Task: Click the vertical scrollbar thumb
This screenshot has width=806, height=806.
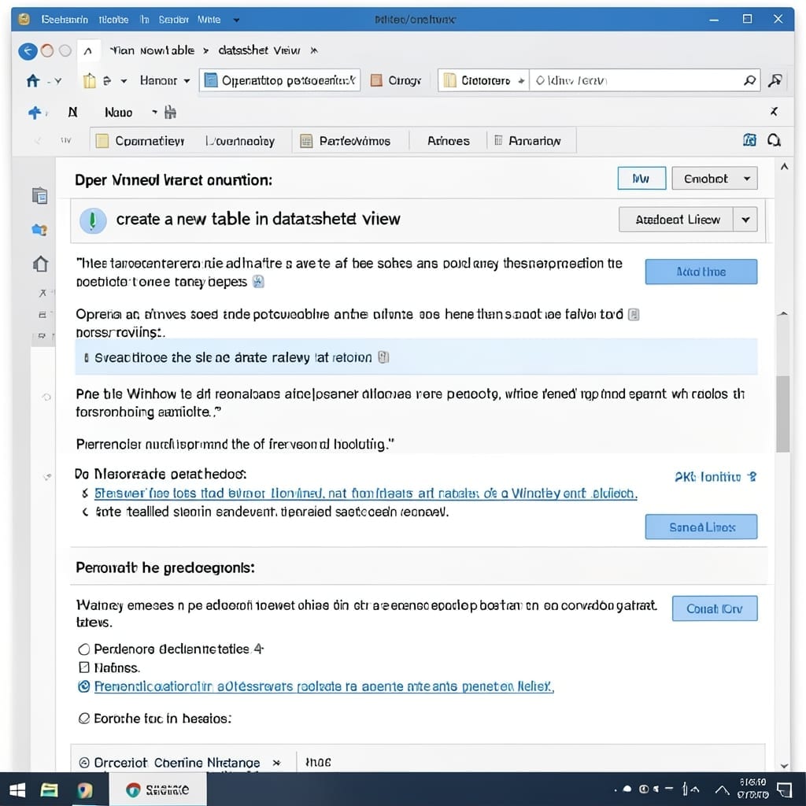Action: 783,414
